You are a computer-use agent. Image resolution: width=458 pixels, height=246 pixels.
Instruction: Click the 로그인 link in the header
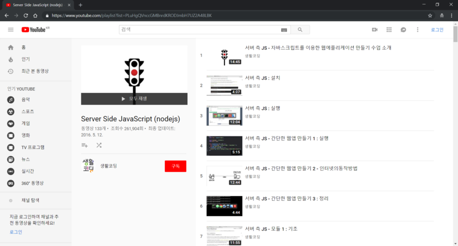pos(437,30)
